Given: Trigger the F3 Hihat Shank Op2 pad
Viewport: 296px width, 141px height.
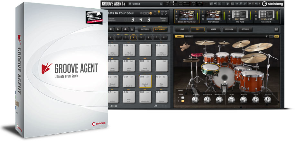Looking at the screenshot, I should coord(129,50).
